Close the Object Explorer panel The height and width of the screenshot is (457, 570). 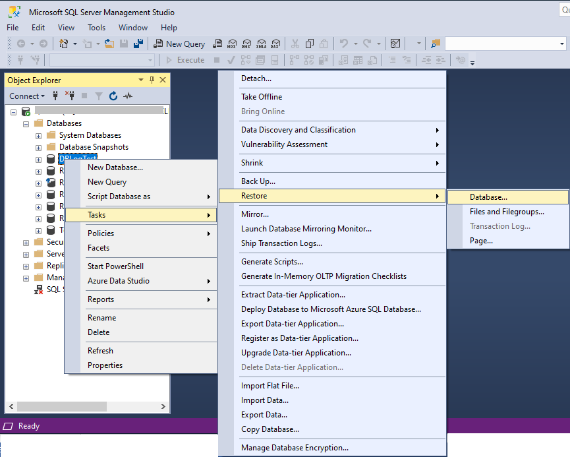coord(163,80)
